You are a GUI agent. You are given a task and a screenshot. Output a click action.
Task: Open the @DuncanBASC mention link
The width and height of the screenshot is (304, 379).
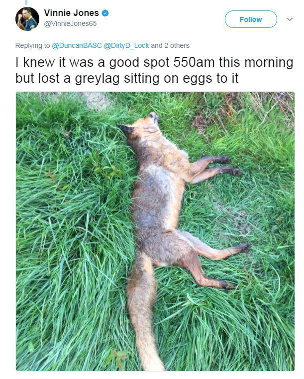[x=77, y=45]
